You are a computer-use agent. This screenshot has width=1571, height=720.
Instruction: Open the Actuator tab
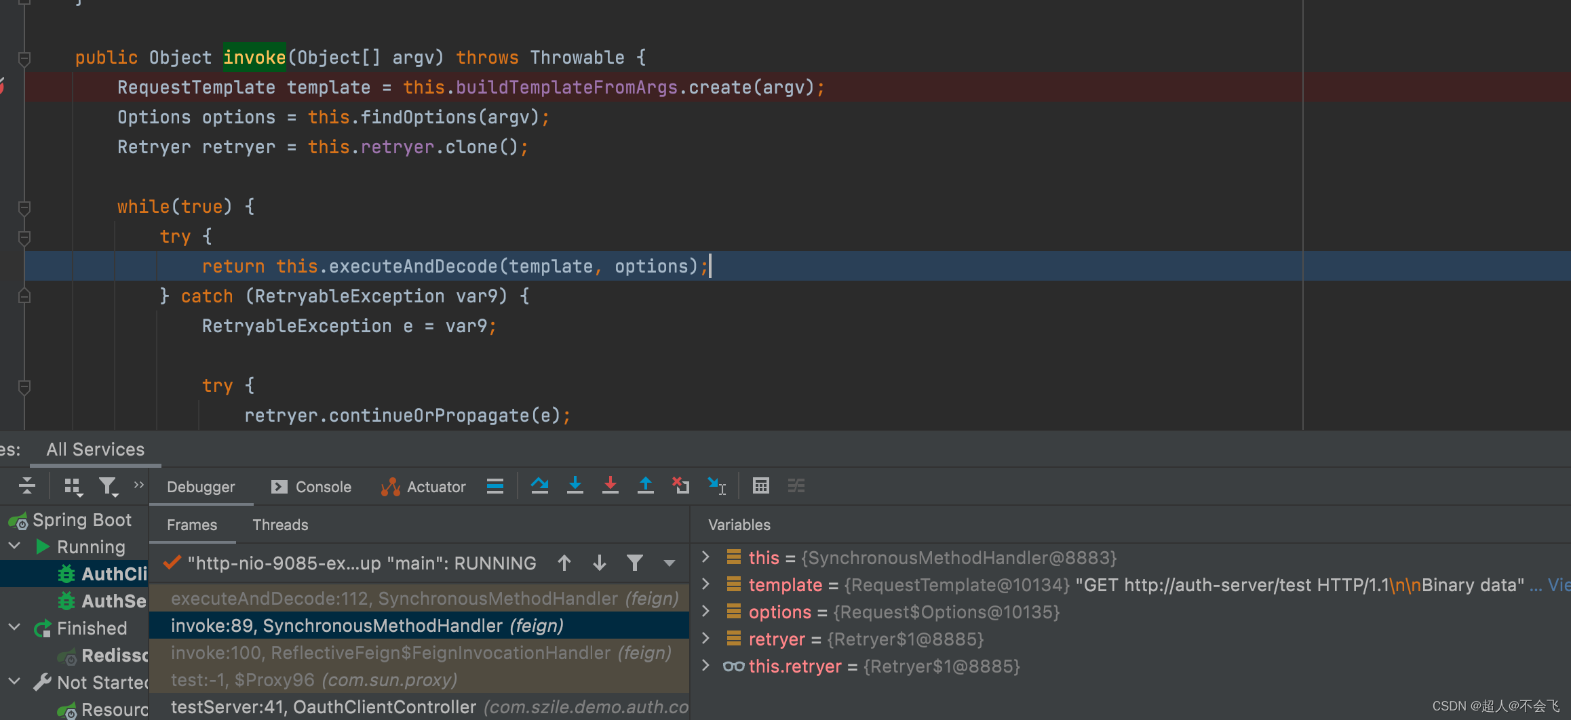[423, 487]
